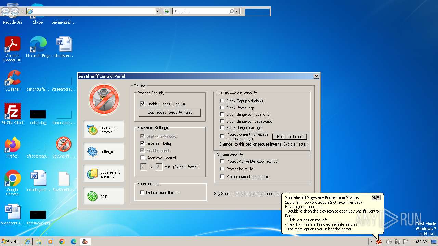This screenshot has height=246, width=438.
Task: Open itemsmore.jpg image file
Action: pyautogui.click(x=38, y=217)
